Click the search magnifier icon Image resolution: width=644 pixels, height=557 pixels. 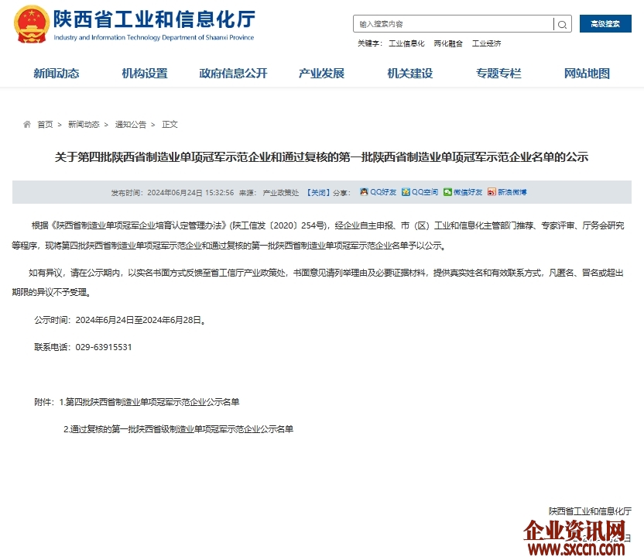pos(562,24)
